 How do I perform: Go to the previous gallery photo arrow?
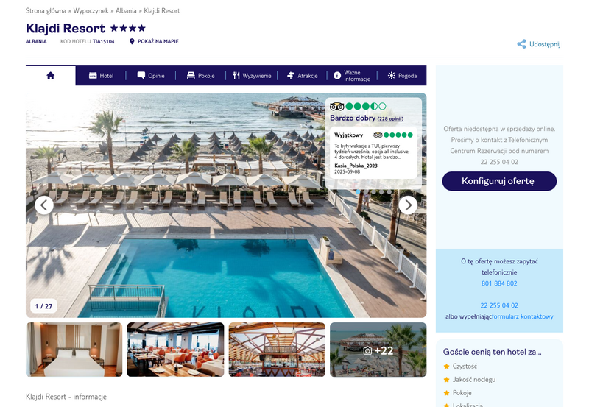point(44,205)
